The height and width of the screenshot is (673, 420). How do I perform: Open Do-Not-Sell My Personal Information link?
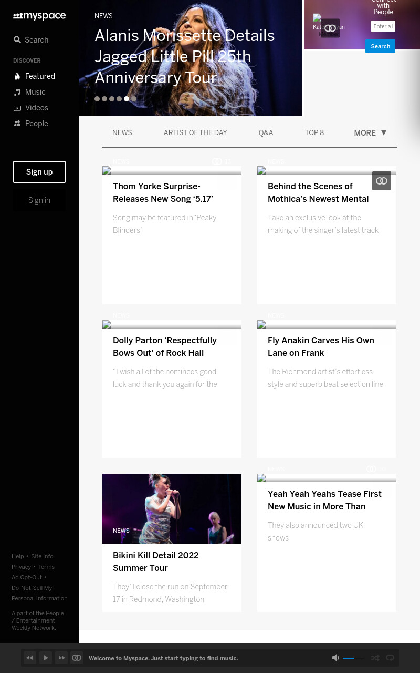39,593
